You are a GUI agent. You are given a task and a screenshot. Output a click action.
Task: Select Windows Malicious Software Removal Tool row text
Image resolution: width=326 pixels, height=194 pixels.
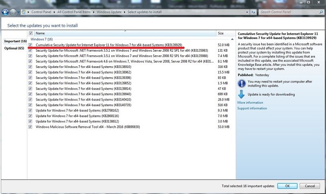click(88, 127)
